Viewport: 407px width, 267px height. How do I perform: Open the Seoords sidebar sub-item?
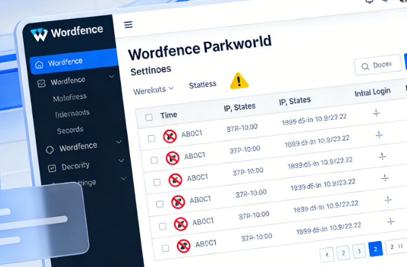point(70,130)
